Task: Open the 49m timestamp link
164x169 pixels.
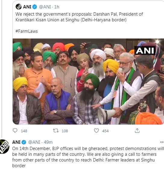Action: coord(48,142)
